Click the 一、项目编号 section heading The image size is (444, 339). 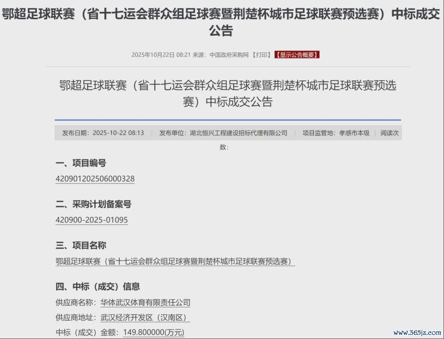[81, 163]
